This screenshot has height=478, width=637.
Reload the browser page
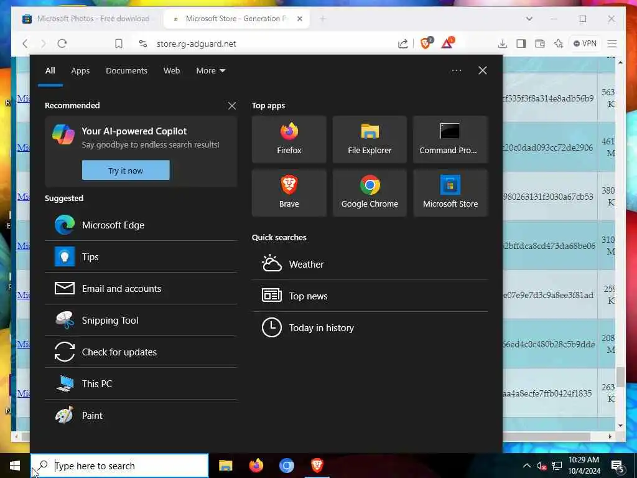62,44
